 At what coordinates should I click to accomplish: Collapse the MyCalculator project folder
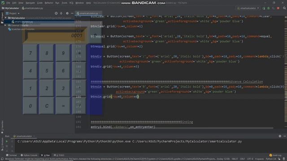tap(6, 18)
